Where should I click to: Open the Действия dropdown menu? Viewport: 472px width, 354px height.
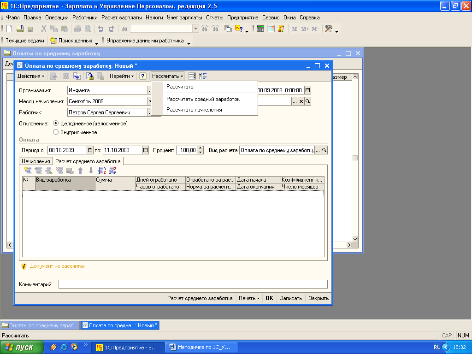[x=31, y=76]
